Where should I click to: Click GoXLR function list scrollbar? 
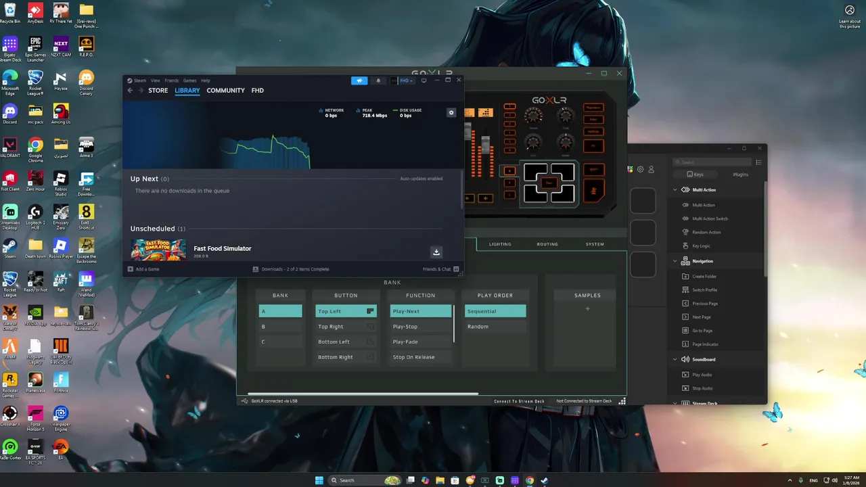click(x=454, y=323)
